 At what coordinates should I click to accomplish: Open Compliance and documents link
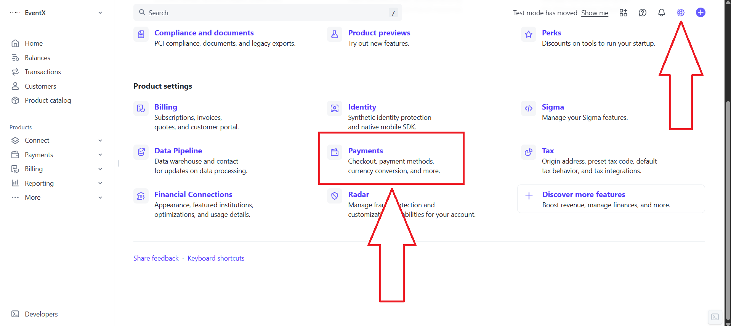204,33
